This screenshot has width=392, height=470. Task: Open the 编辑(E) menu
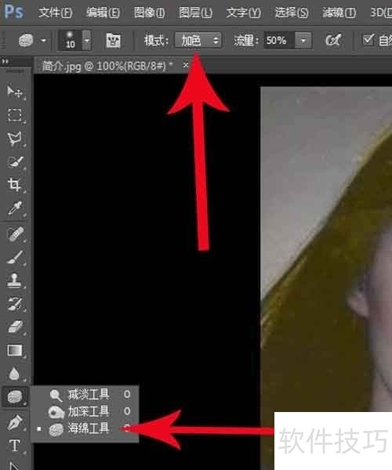coord(103,13)
